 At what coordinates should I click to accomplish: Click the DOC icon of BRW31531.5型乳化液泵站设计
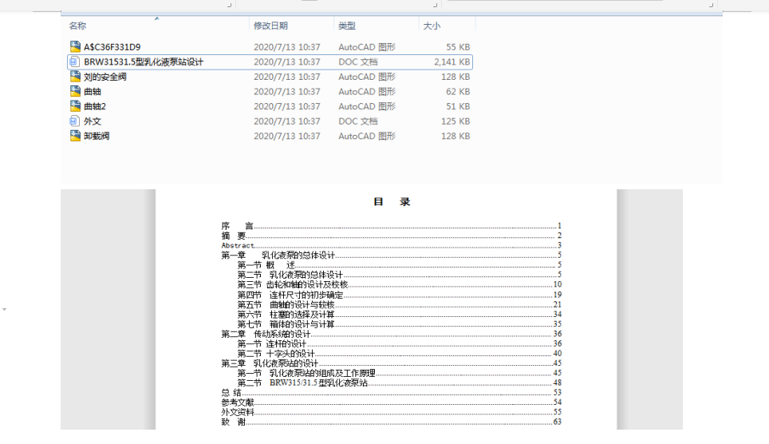coord(74,61)
